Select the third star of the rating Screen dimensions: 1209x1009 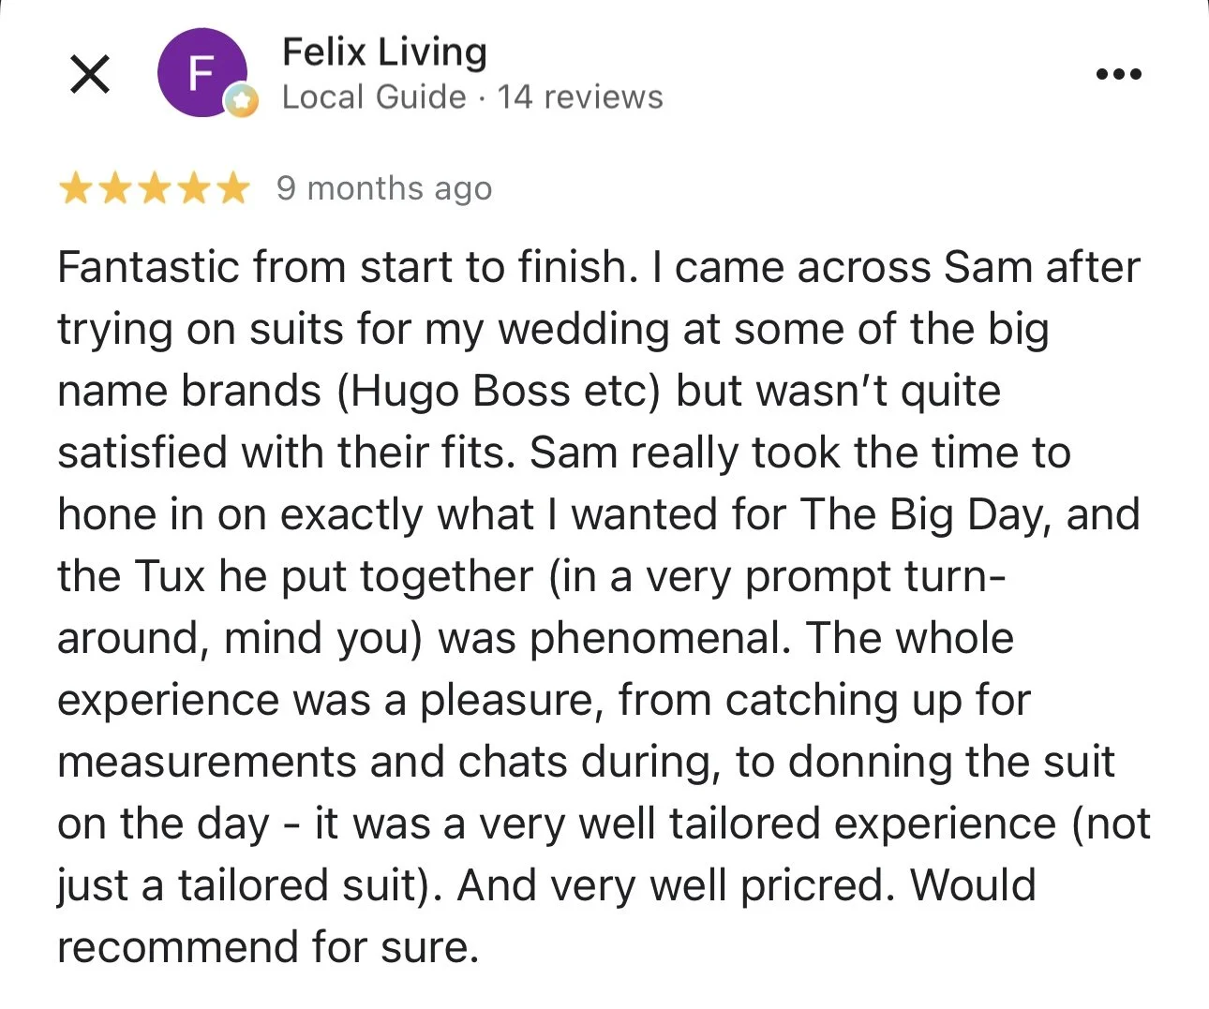pyautogui.click(x=154, y=189)
